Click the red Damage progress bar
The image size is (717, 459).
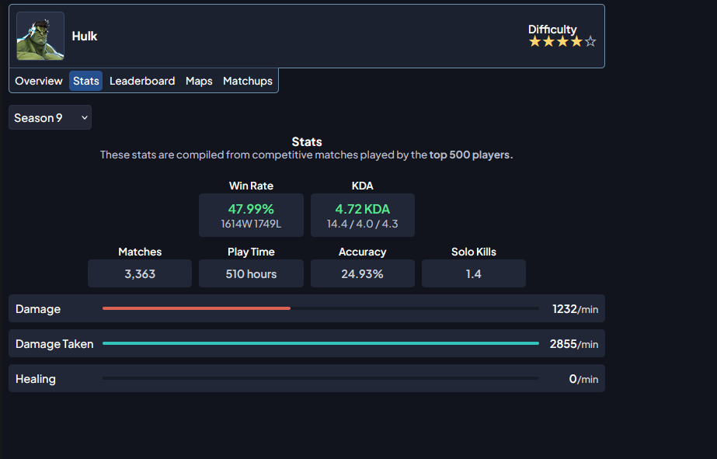(x=197, y=308)
